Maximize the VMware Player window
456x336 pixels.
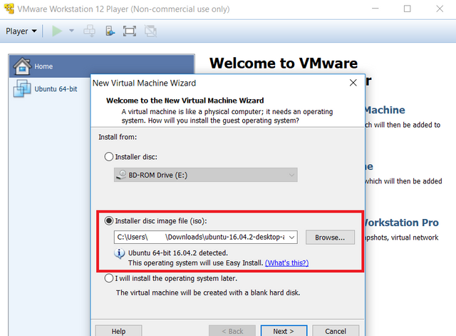tap(408, 9)
